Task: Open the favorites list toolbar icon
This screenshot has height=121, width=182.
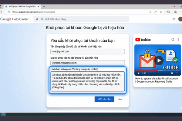Action: pyautogui.click(x=169, y=12)
